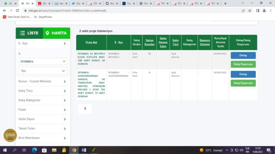Click the browser address bar URL

pos(72,10)
